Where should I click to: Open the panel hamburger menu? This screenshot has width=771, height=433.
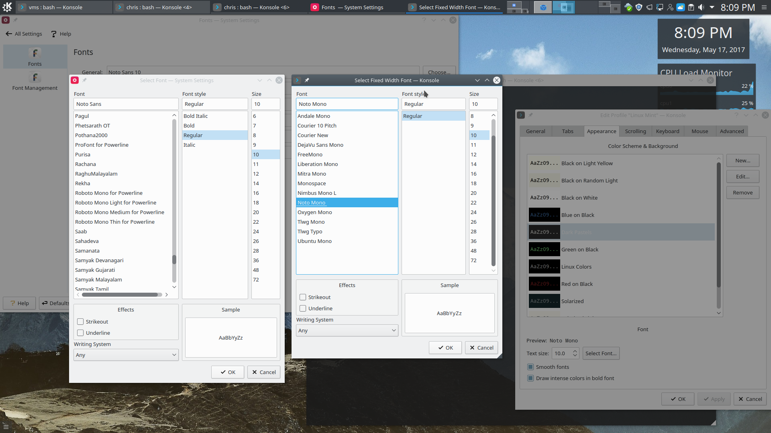tap(764, 7)
